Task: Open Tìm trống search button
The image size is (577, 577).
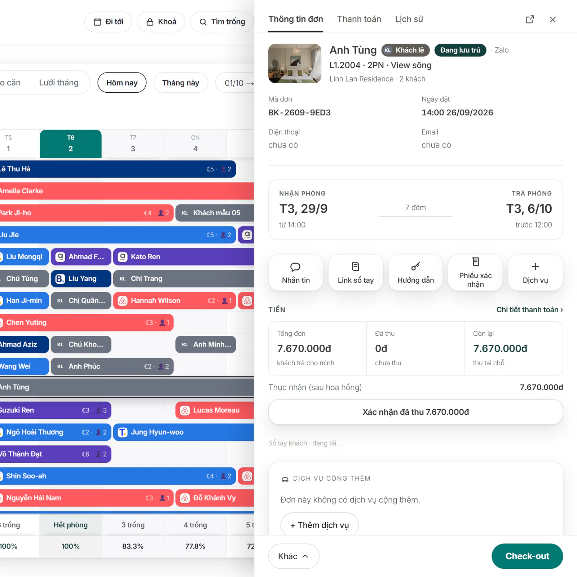Action: pos(222,22)
